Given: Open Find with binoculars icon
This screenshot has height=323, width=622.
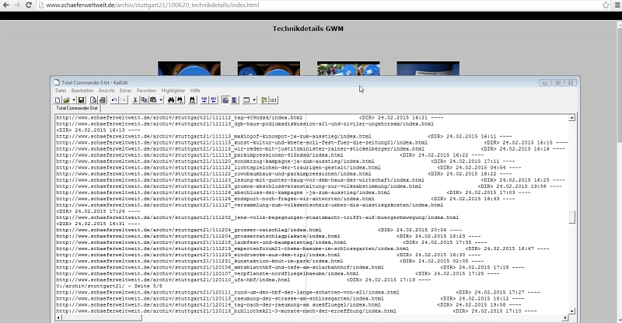Looking at the screenshot, I should click(x=171, y=100).
